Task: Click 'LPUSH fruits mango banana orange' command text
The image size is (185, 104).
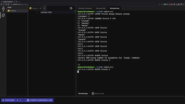Action: pos(112,14)
